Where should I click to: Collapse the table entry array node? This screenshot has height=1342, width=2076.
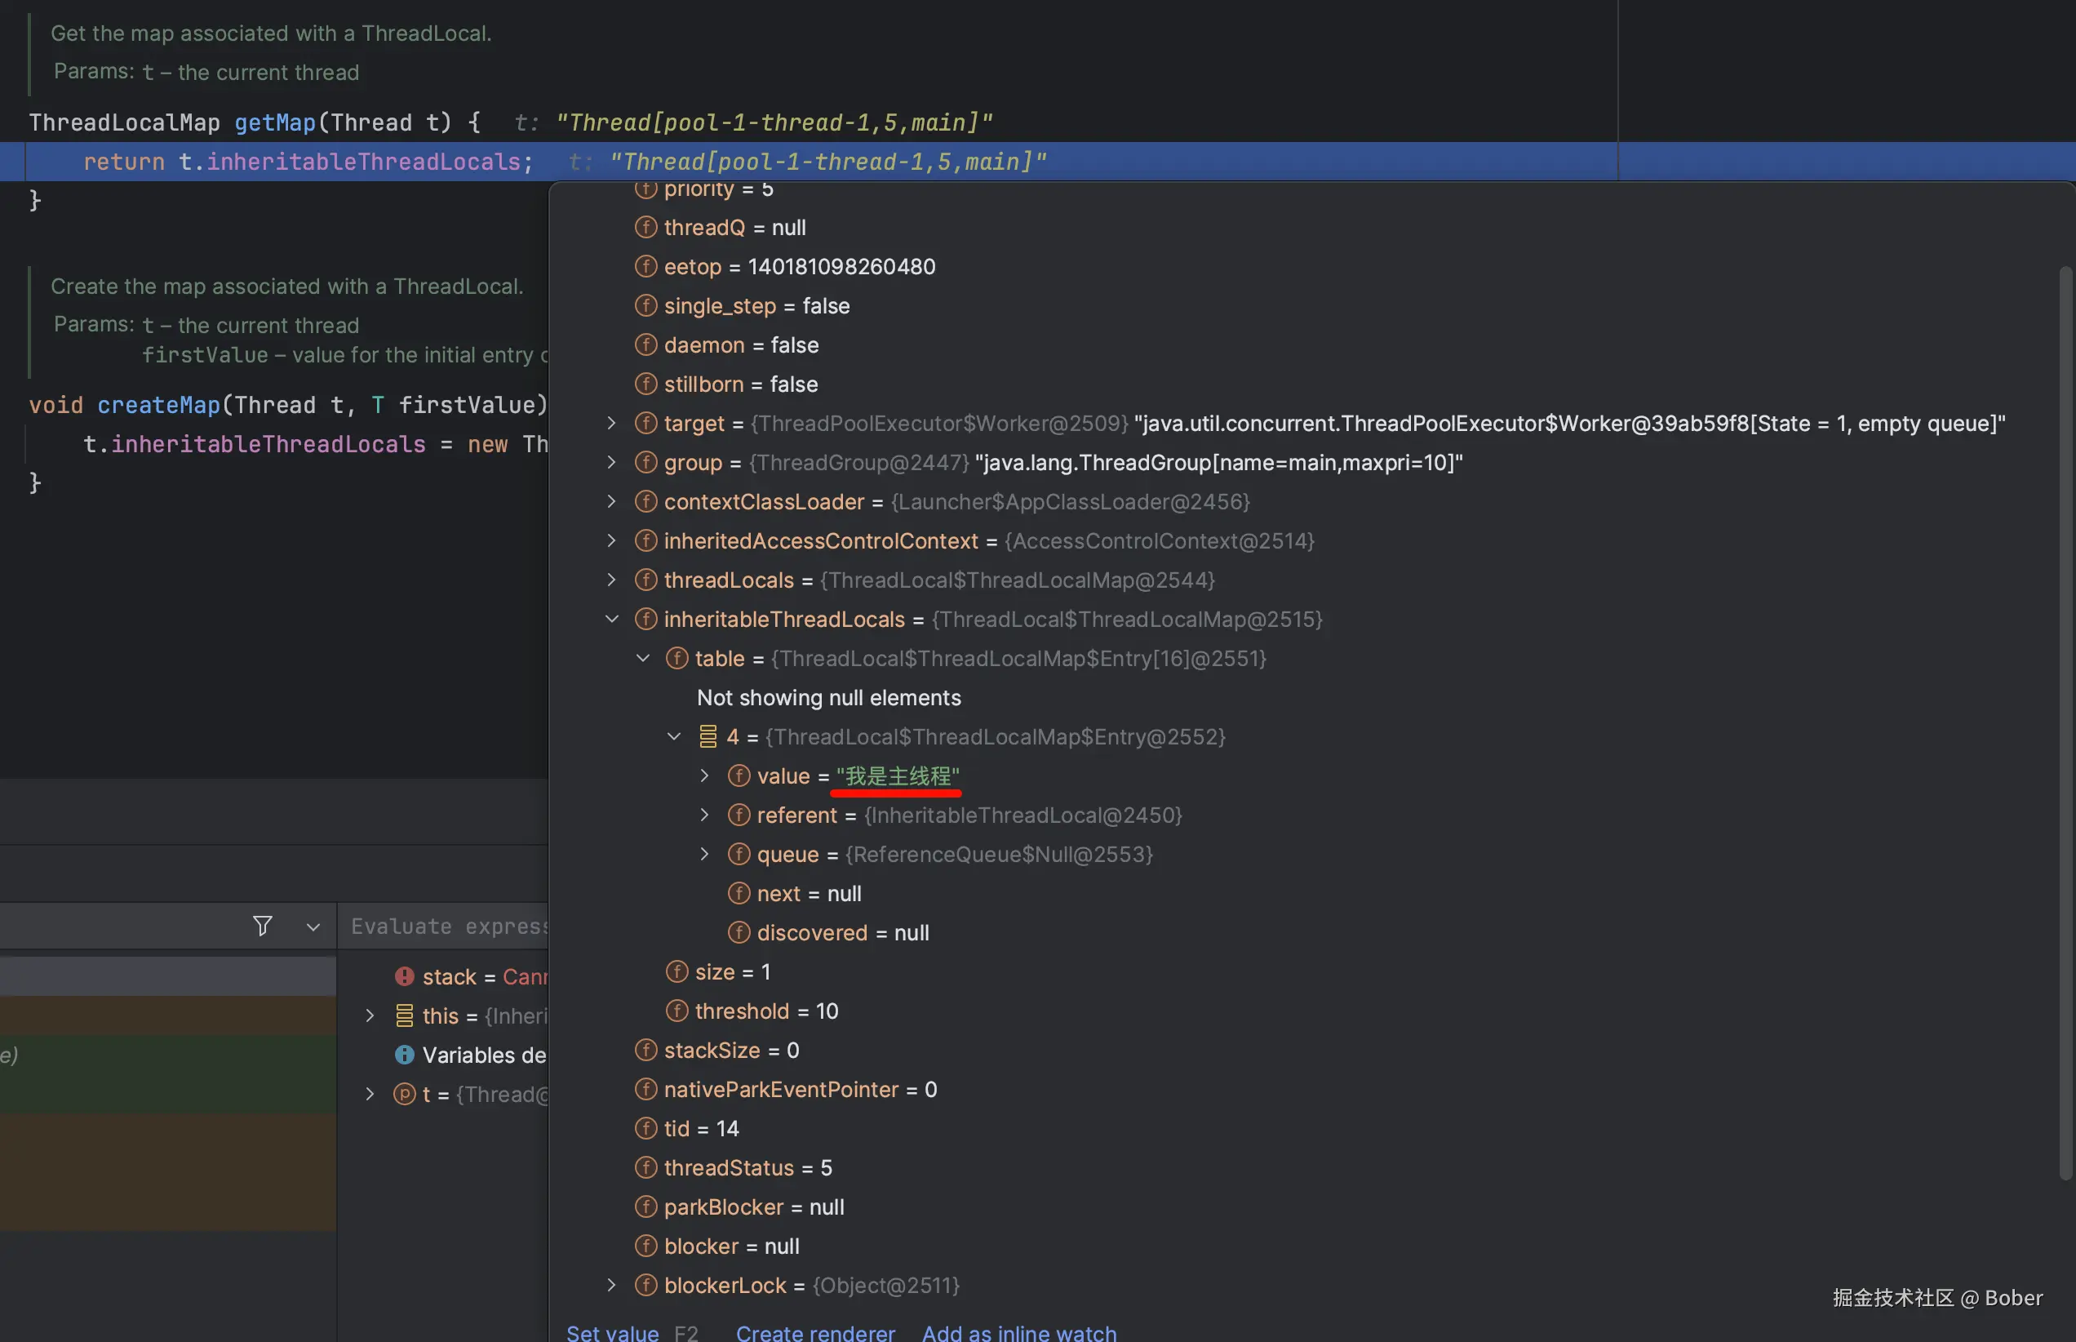(643, 658)
